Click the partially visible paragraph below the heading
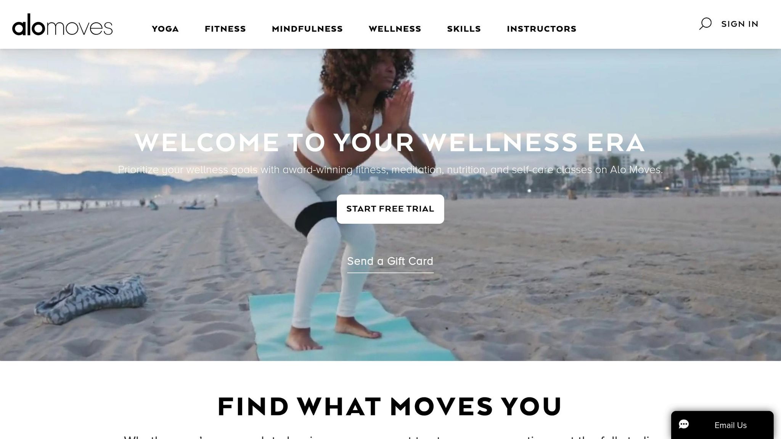781x439 pixels. (390, 436)
